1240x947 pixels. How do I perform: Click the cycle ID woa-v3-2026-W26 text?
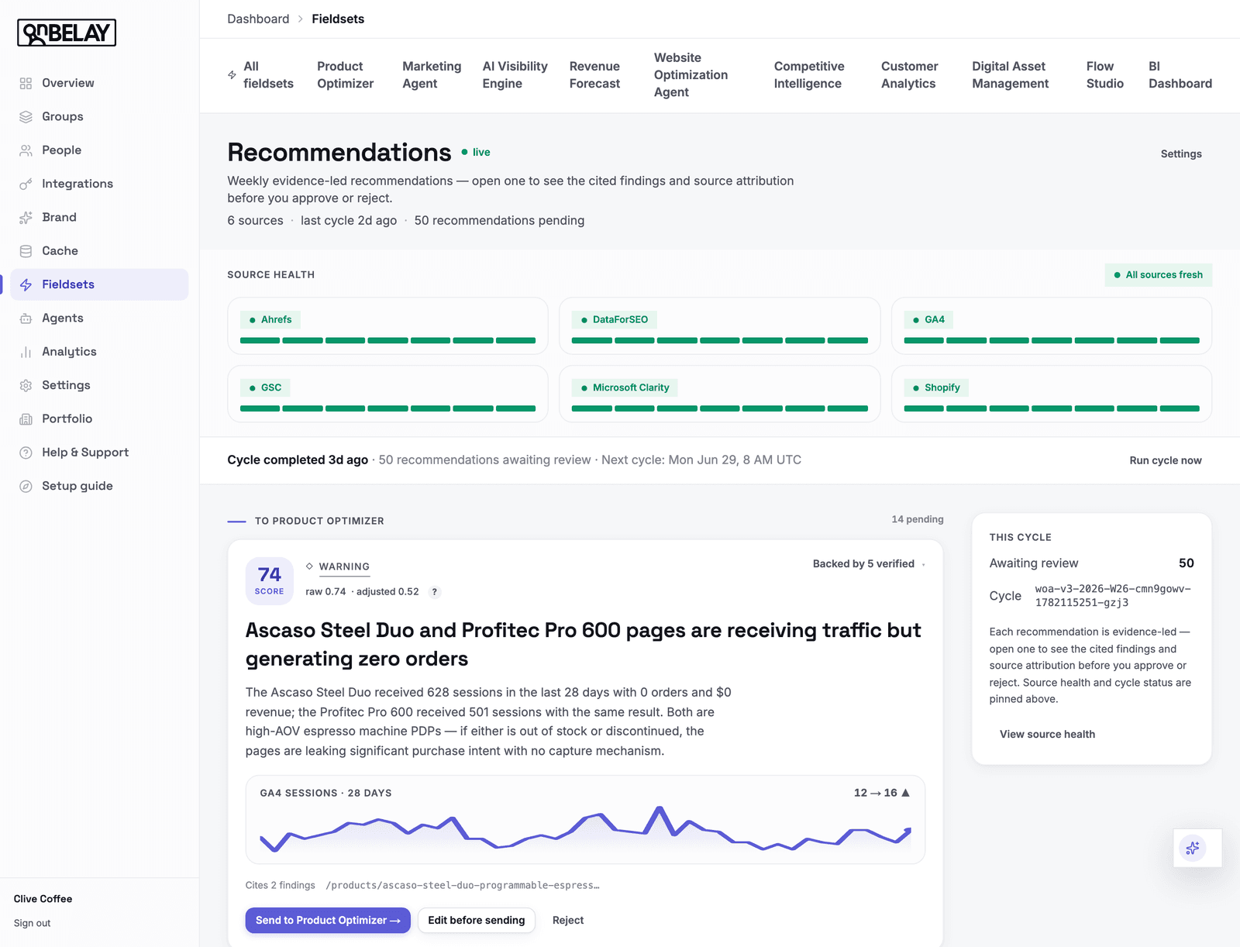(1113, 596)
